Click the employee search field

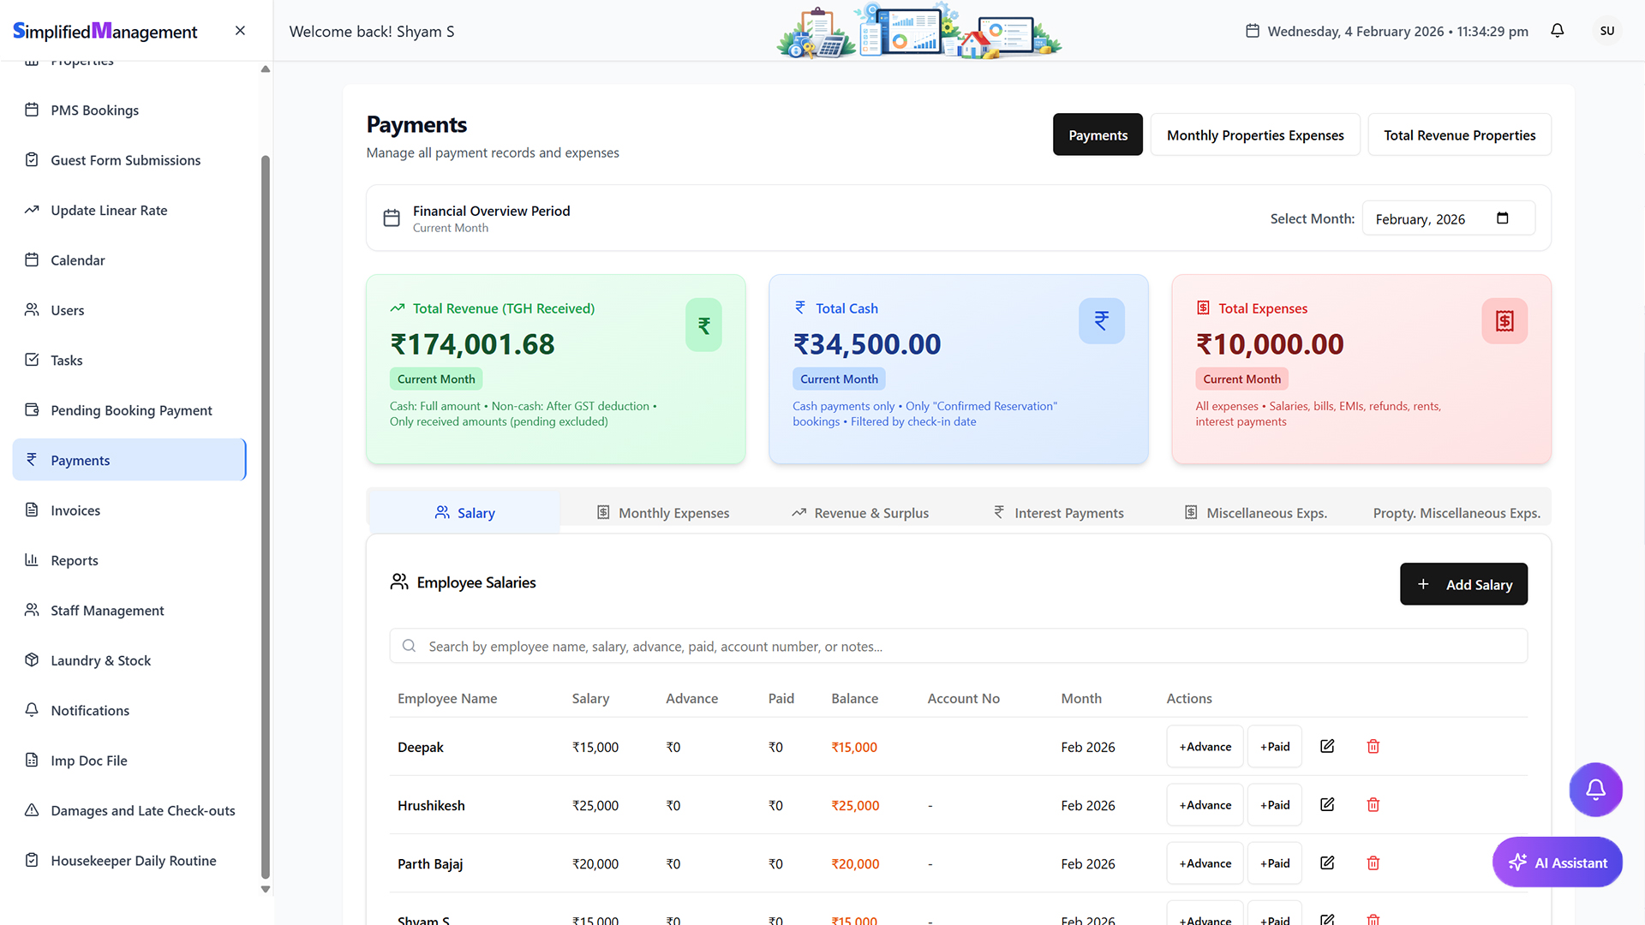coord(958,647)
